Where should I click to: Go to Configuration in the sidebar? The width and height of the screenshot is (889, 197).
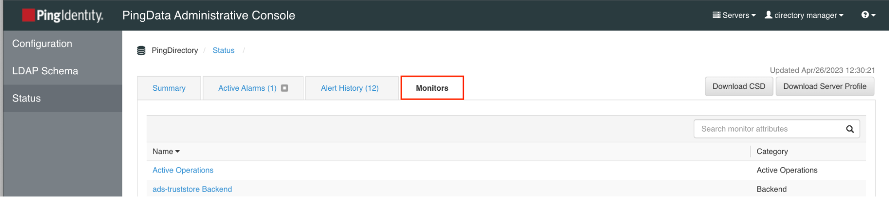click(x=42, y=44)
